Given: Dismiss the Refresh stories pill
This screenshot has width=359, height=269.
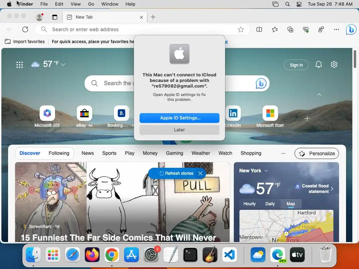Looking at the screenshot, I should tap(200, 173).
